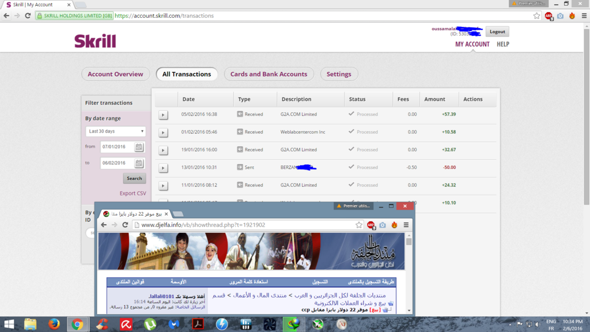
Task: Launch File Explorer from the taskbar
Action: 31,324
